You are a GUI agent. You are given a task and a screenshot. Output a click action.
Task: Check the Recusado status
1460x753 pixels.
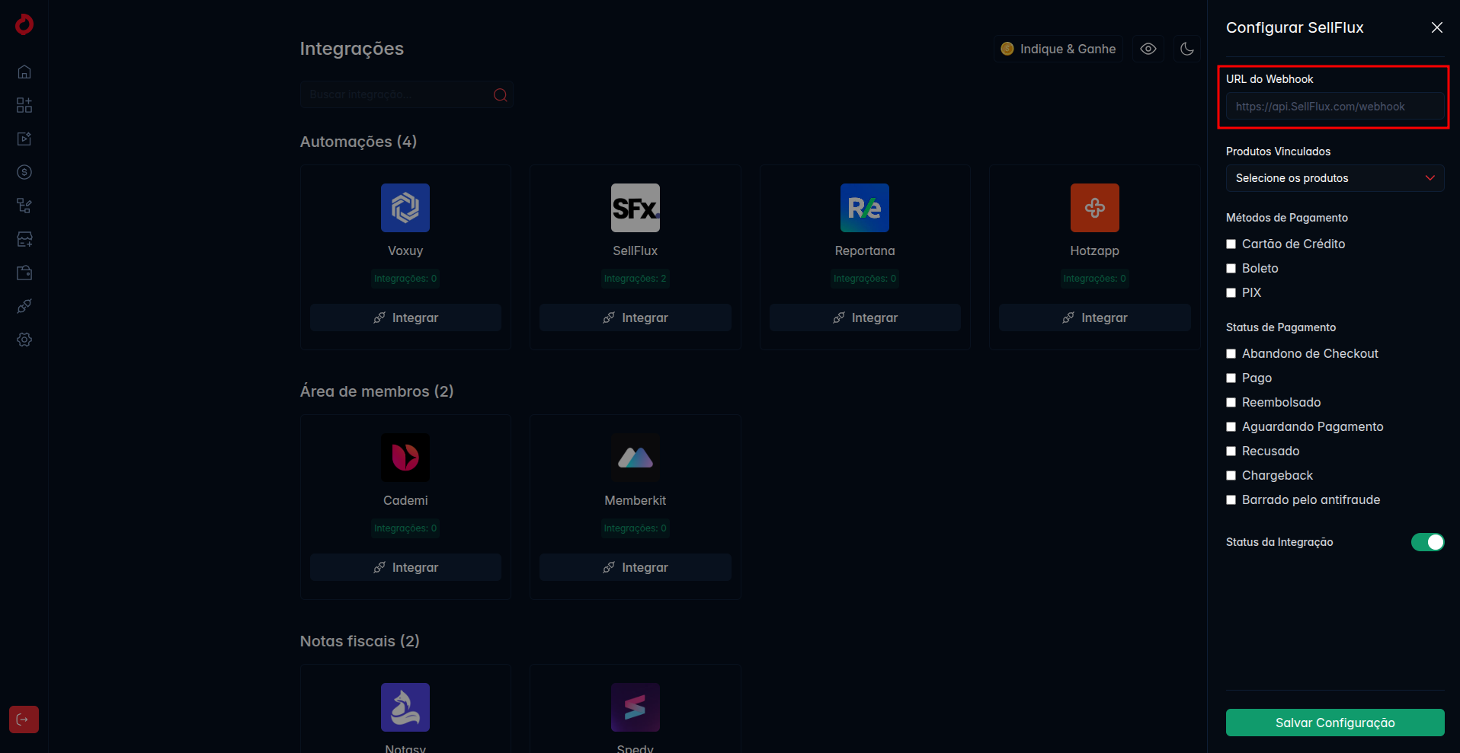click(x=1231, y=451)
